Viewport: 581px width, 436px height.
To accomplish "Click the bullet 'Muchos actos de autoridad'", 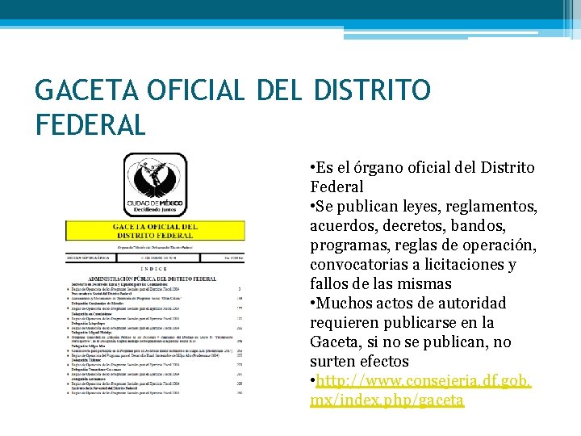I will 411,332.
